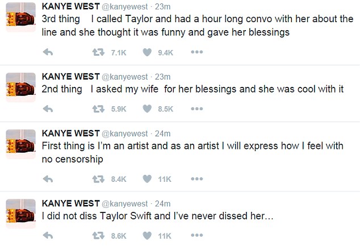The image size is (360, 246).
Task: Open KANYE WEST profile from top tweet
Action: pos(69,6)
